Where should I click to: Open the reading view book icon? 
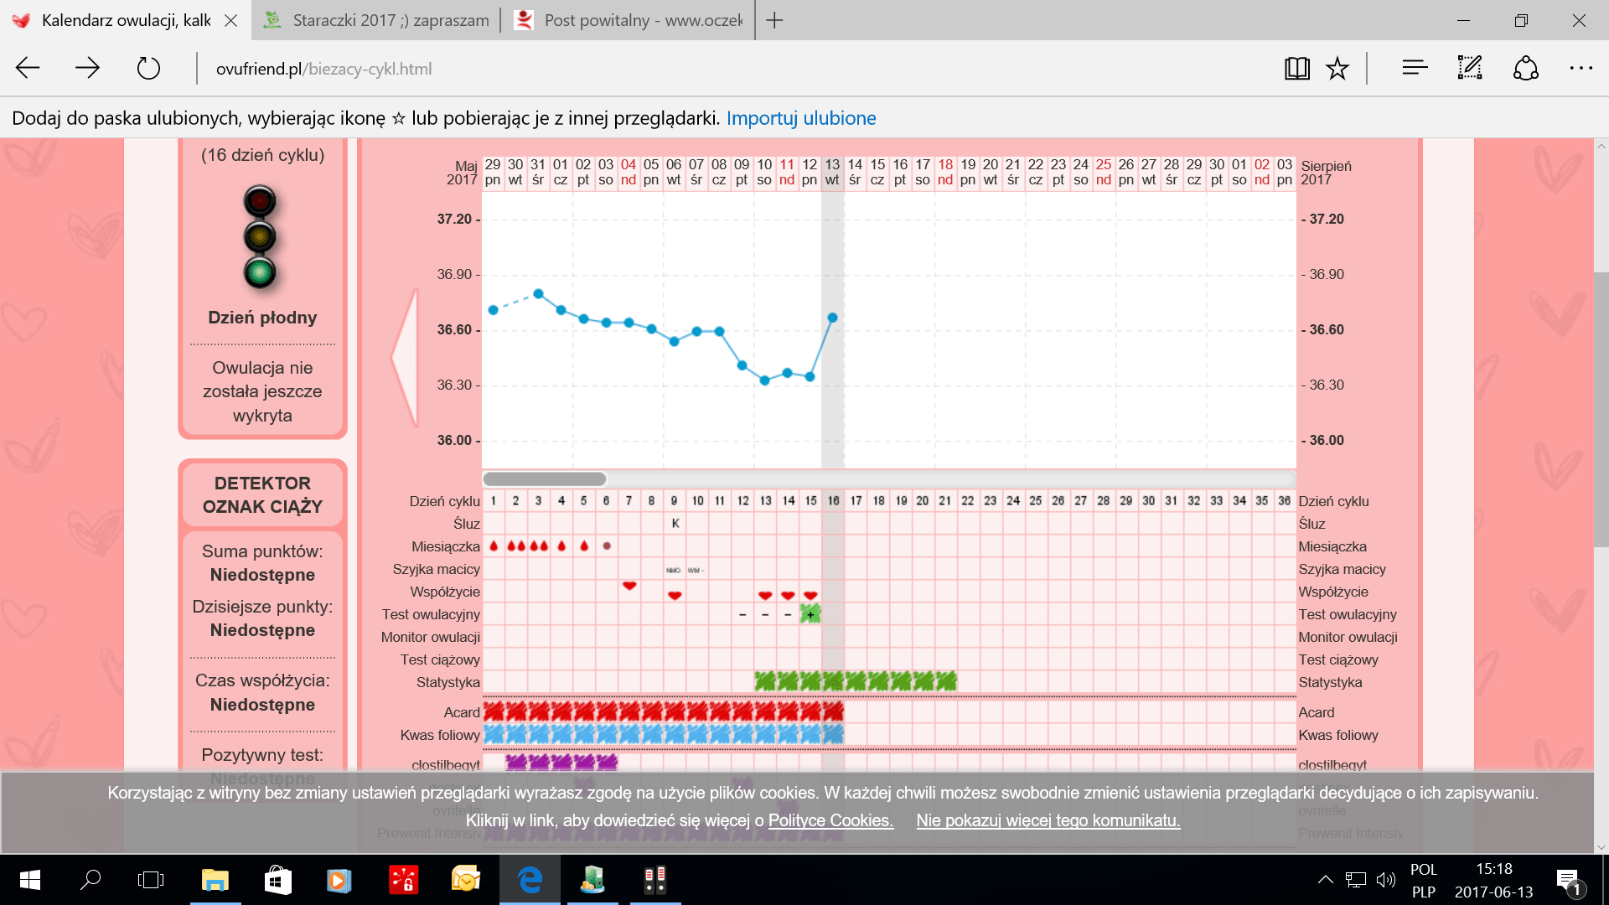coord(1296,68)
